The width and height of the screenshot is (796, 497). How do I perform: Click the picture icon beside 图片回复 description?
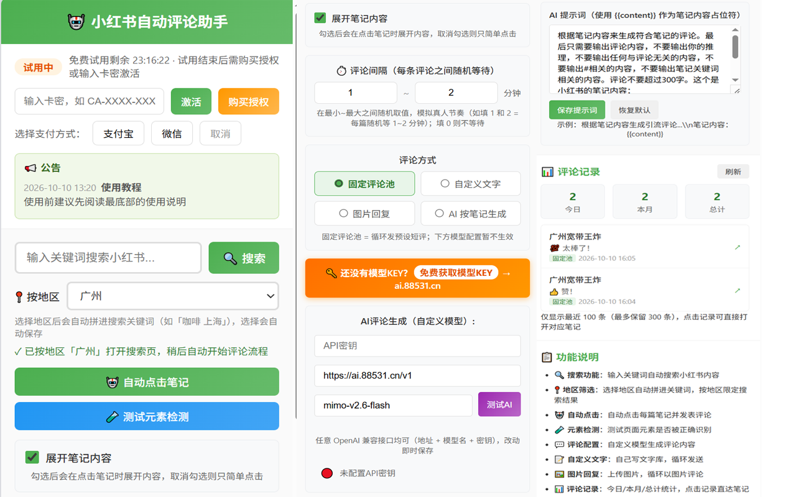coord(558,475)
